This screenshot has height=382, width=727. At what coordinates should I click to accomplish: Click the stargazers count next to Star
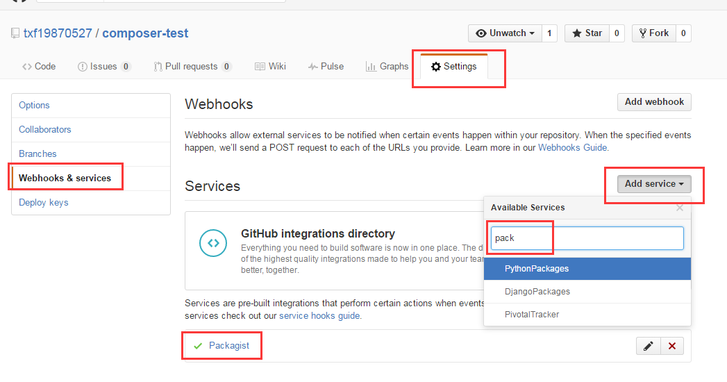click(617, 33)
